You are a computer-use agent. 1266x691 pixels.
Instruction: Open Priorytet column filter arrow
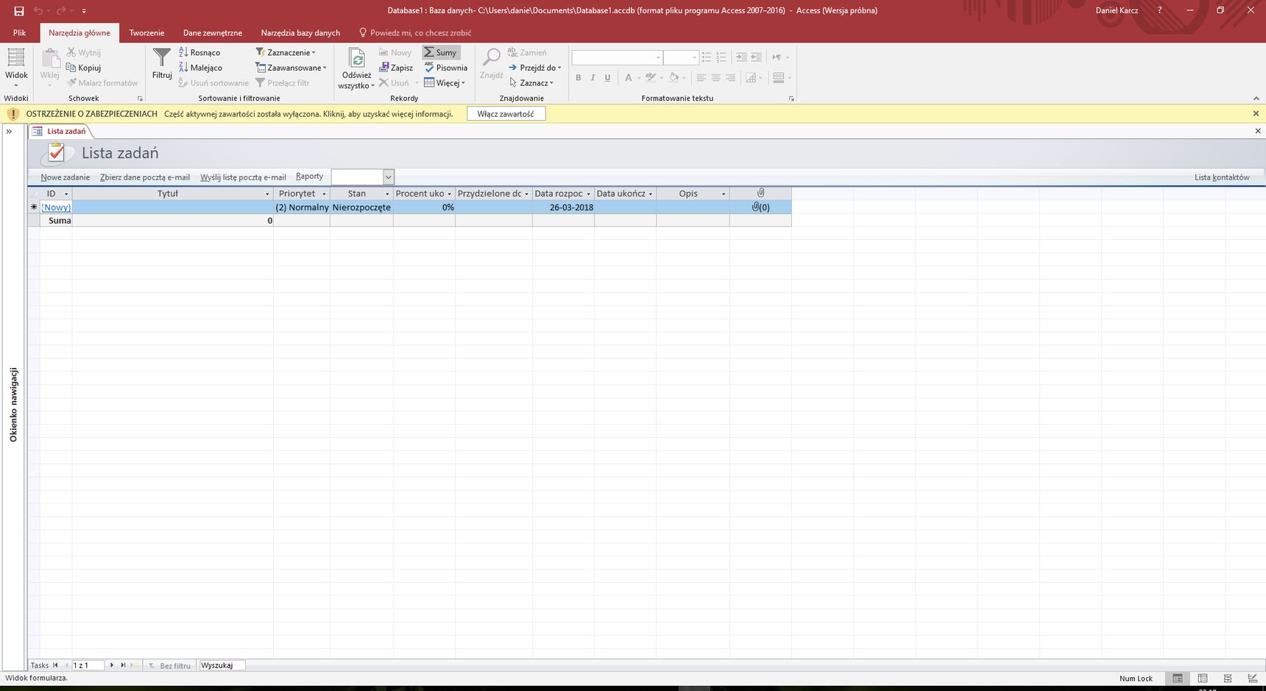tap(324, 194)
